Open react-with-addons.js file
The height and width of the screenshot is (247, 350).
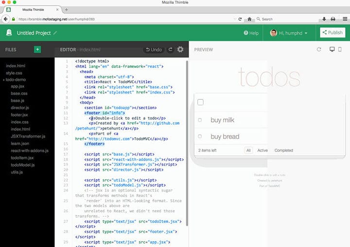click(x=30, y=151)
